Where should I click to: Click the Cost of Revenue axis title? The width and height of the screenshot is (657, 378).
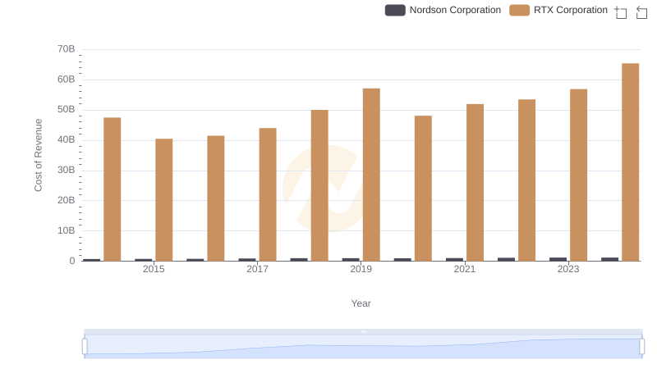click(38, 155)
